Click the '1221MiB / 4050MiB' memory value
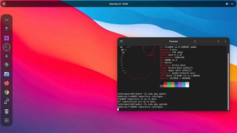Viewport: 237px width, 133px height. pos(180,78)
